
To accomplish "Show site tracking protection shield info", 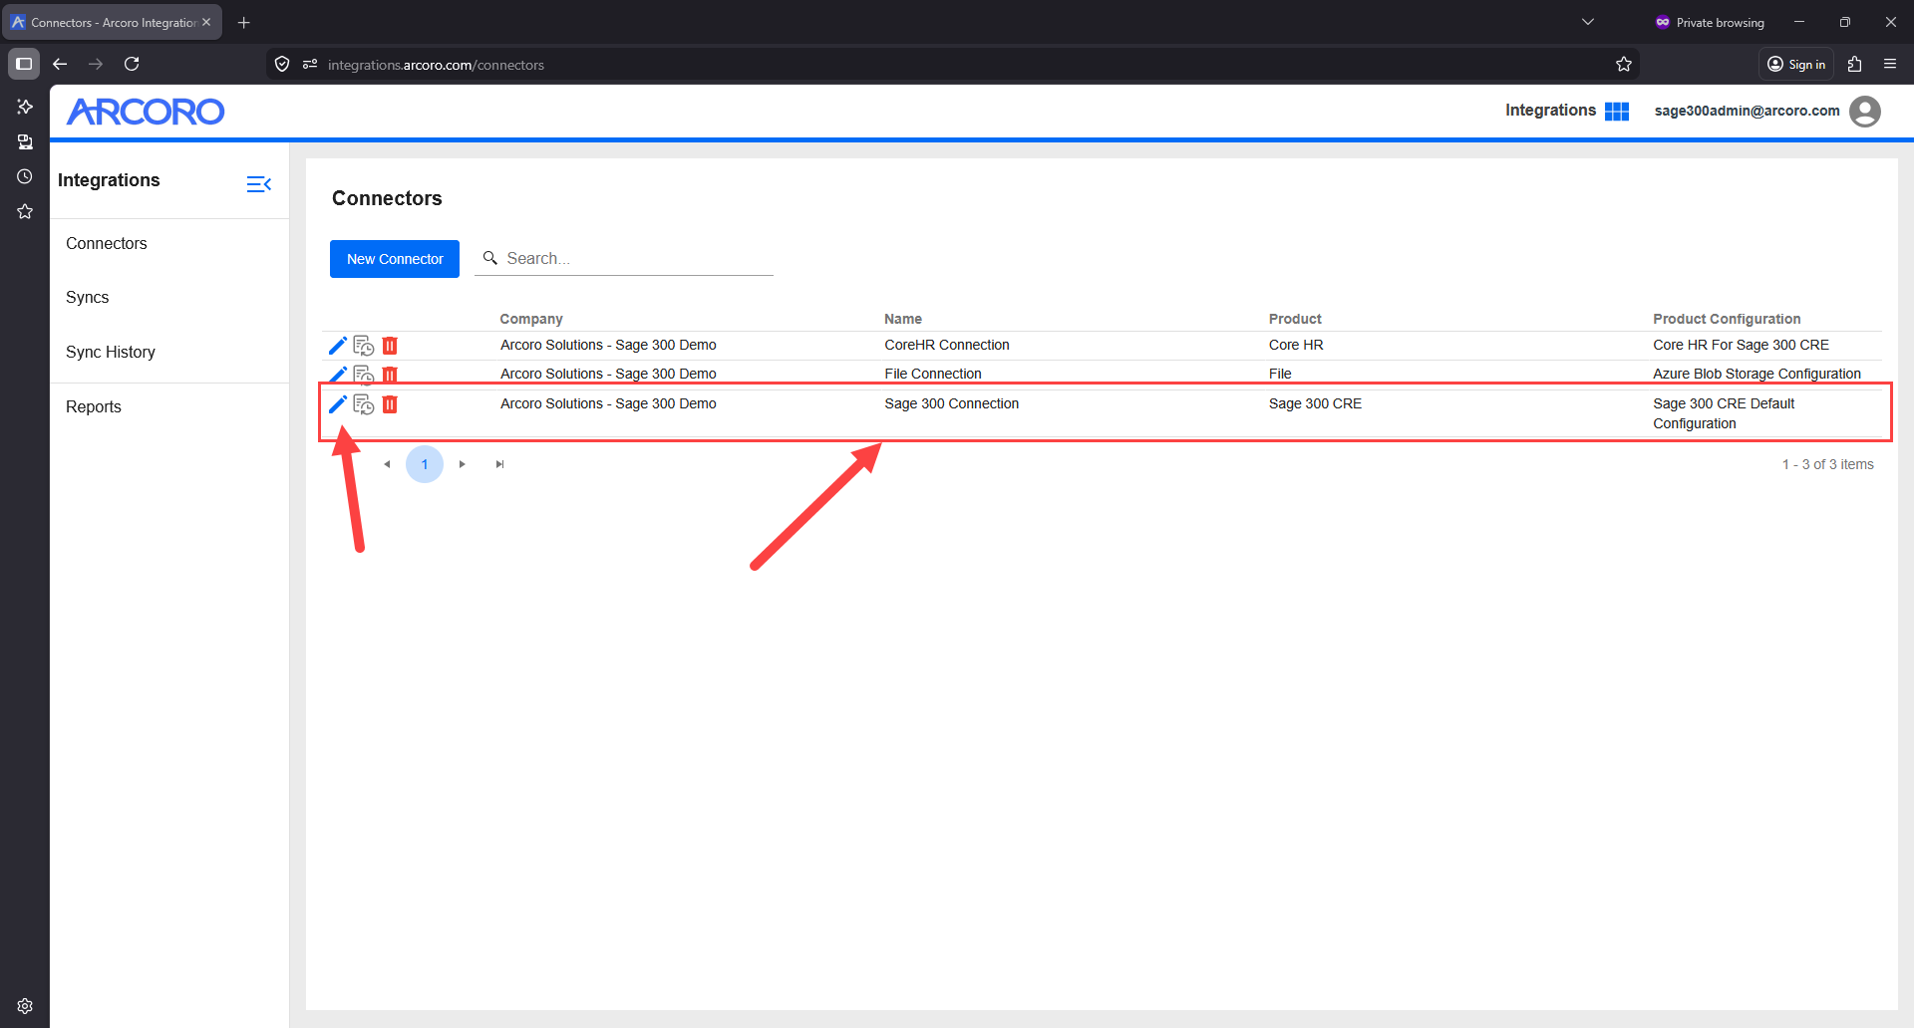I will click(x=282, y=65).
